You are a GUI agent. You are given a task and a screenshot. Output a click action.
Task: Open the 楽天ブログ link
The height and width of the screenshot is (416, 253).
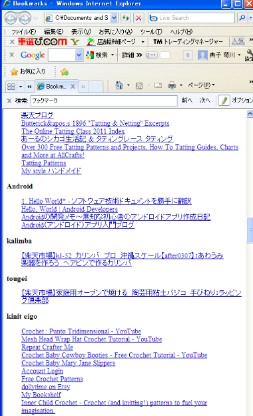tap(37, 115)
